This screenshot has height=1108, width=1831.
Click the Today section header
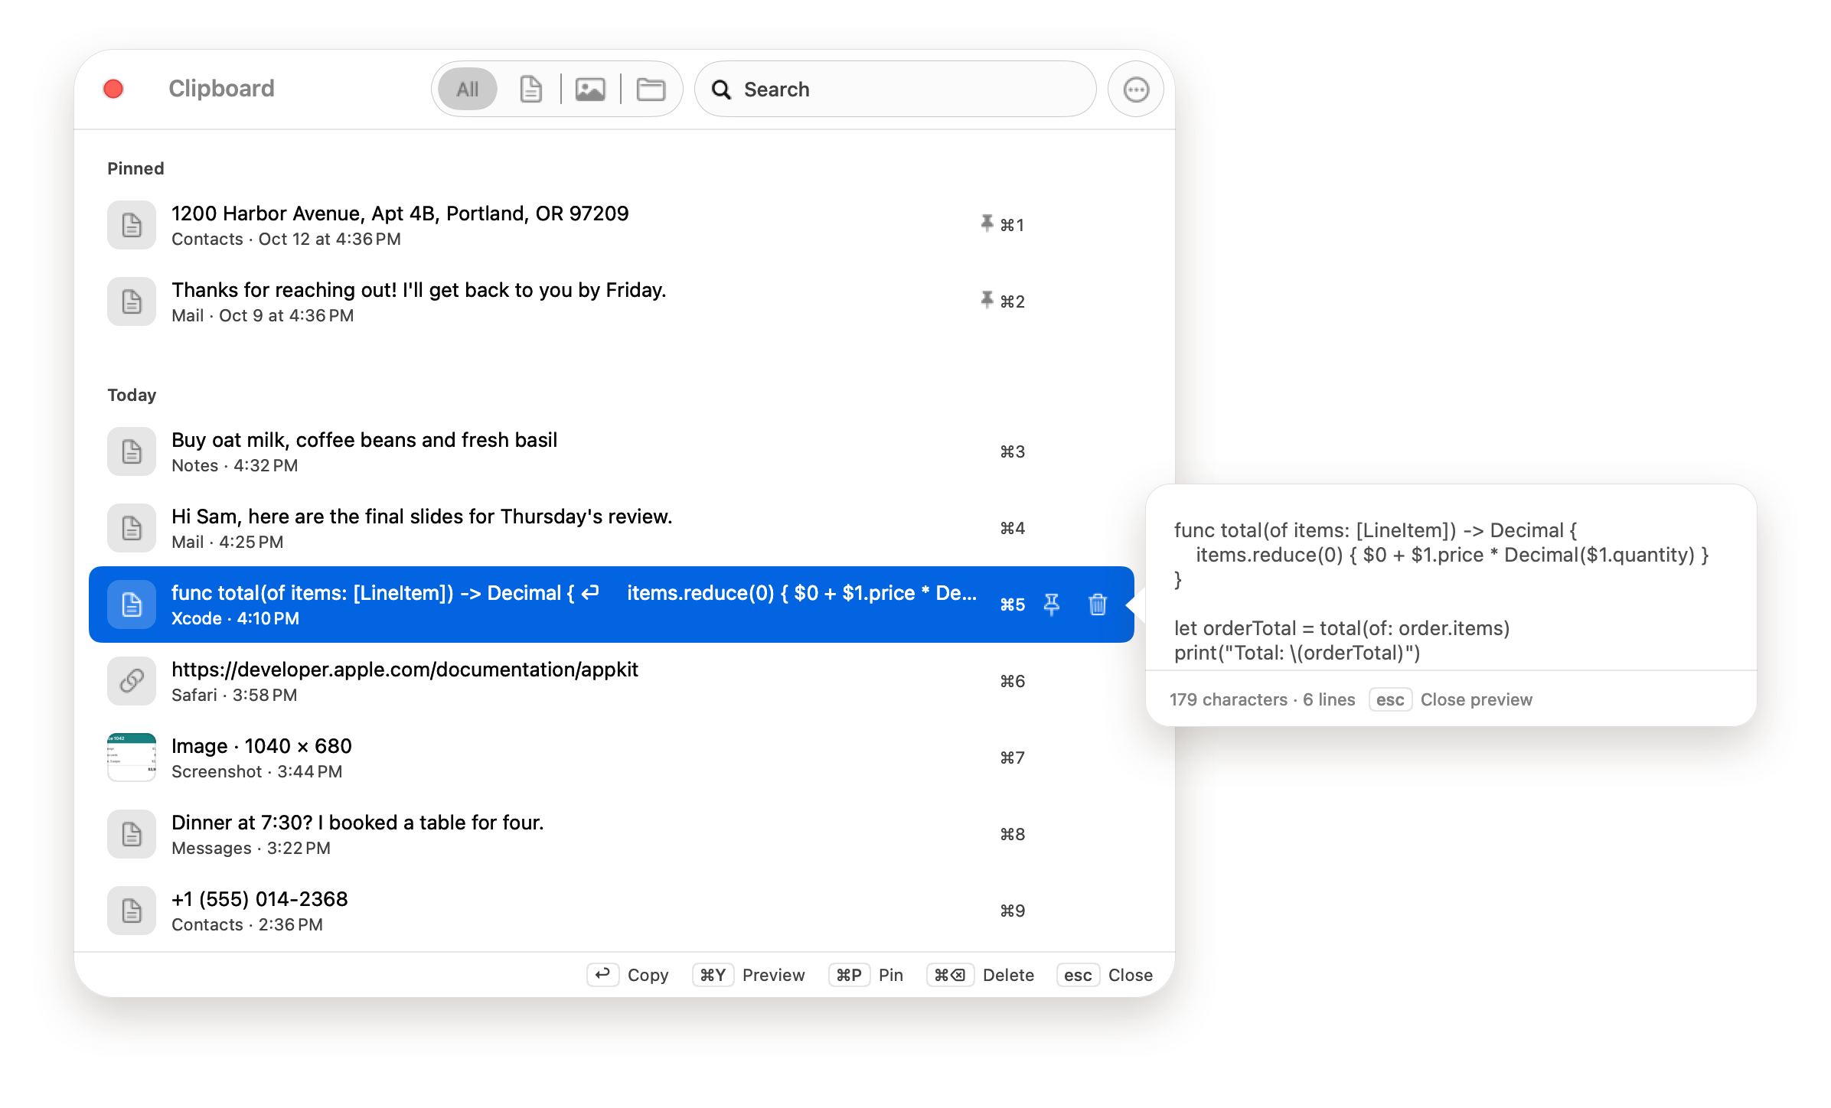(132, 395)
